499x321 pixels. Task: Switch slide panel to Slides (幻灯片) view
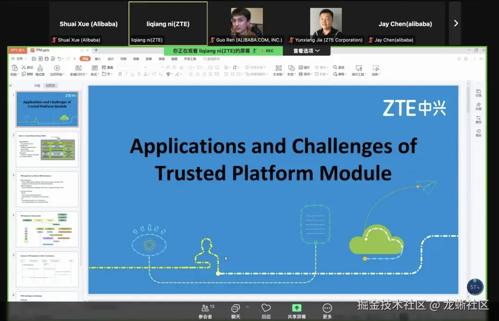[51, 86]
